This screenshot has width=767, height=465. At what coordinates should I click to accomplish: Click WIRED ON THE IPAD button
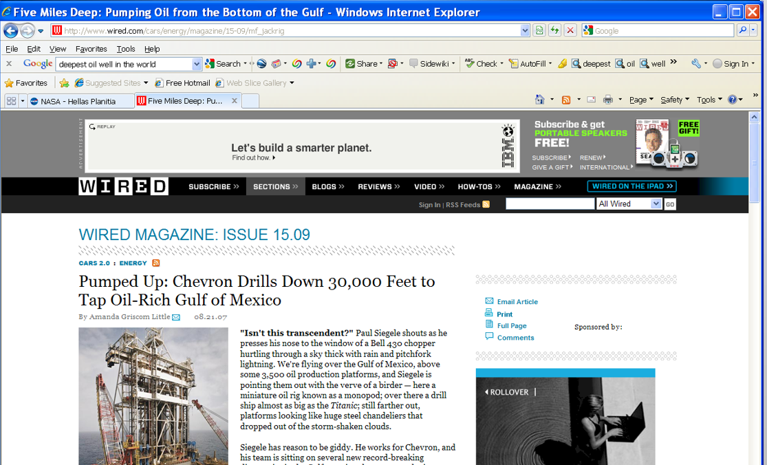pyautogui.click(x=632, y=186)
